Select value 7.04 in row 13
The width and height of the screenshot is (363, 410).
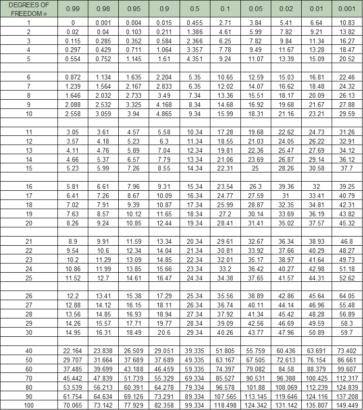(164, 150)
